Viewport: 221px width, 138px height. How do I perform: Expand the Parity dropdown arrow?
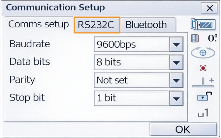[x=176, y=80]
